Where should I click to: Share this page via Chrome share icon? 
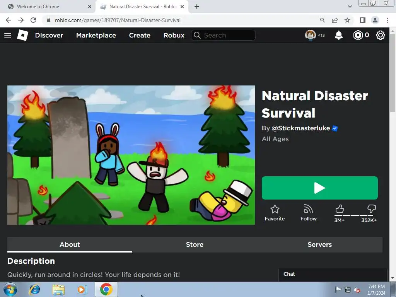(x=335, y=20)
